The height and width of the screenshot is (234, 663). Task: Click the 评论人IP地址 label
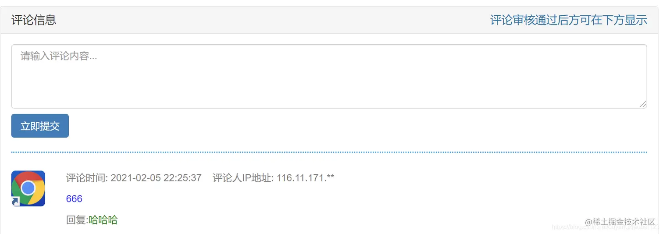[x=243, y=178]
